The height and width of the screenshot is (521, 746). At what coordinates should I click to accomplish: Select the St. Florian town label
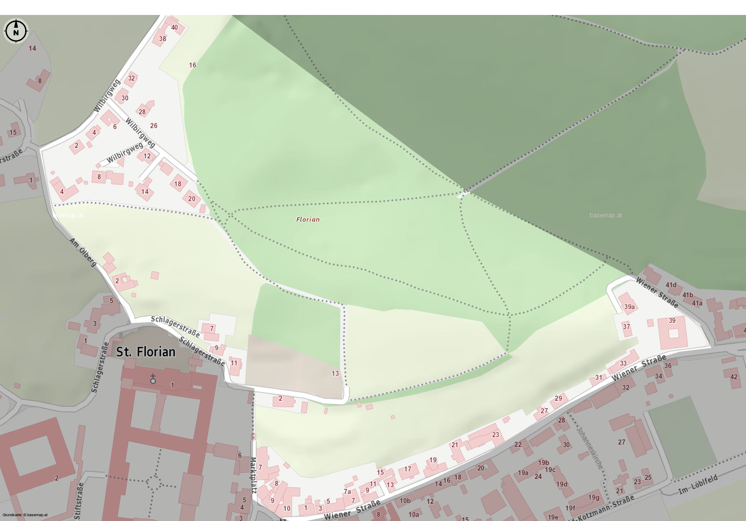pyautogui.click(x=146, y=352)
